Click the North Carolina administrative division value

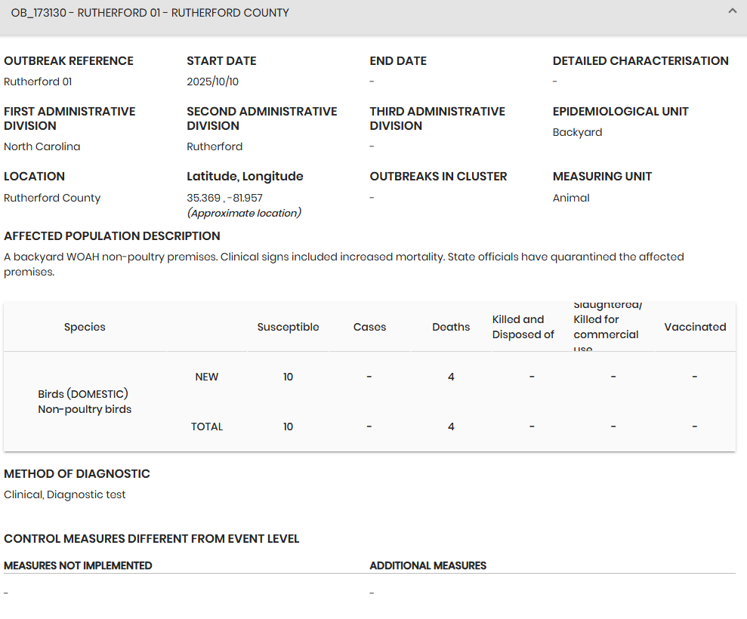pos(42,146)
